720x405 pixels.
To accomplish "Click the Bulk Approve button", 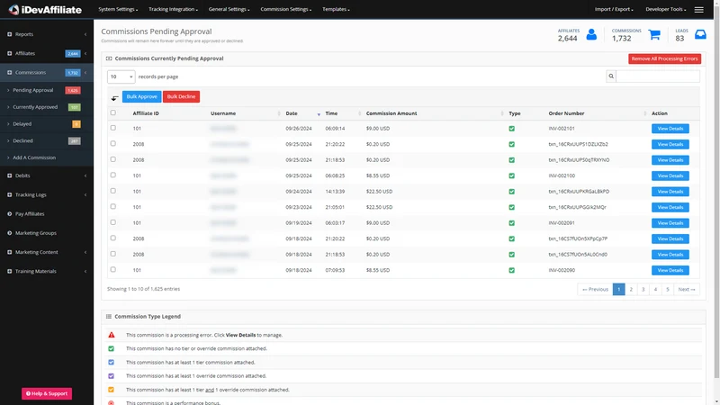I will 142,96.
